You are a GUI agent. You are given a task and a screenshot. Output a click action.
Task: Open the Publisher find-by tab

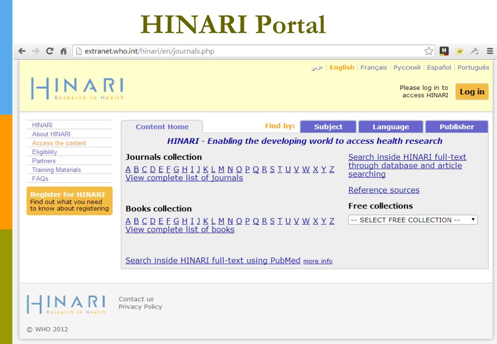pyautogui.click(x=456, y=127)
